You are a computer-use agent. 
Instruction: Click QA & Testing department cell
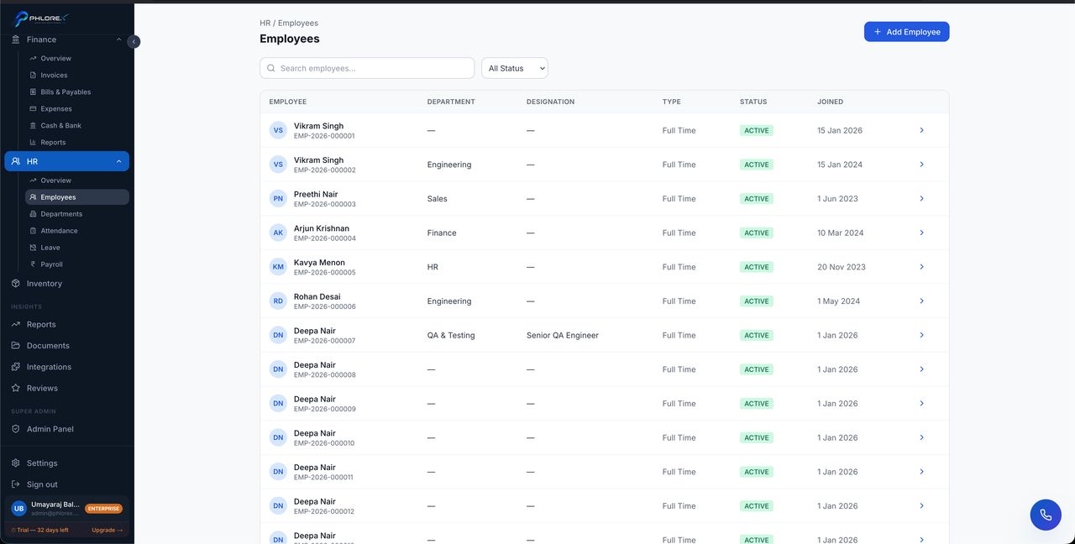(x=451, y=335)
